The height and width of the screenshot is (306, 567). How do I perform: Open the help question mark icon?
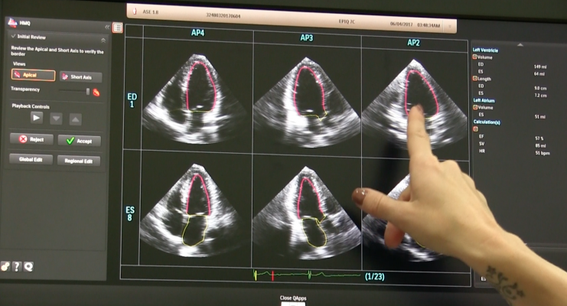tap(17, 266)
